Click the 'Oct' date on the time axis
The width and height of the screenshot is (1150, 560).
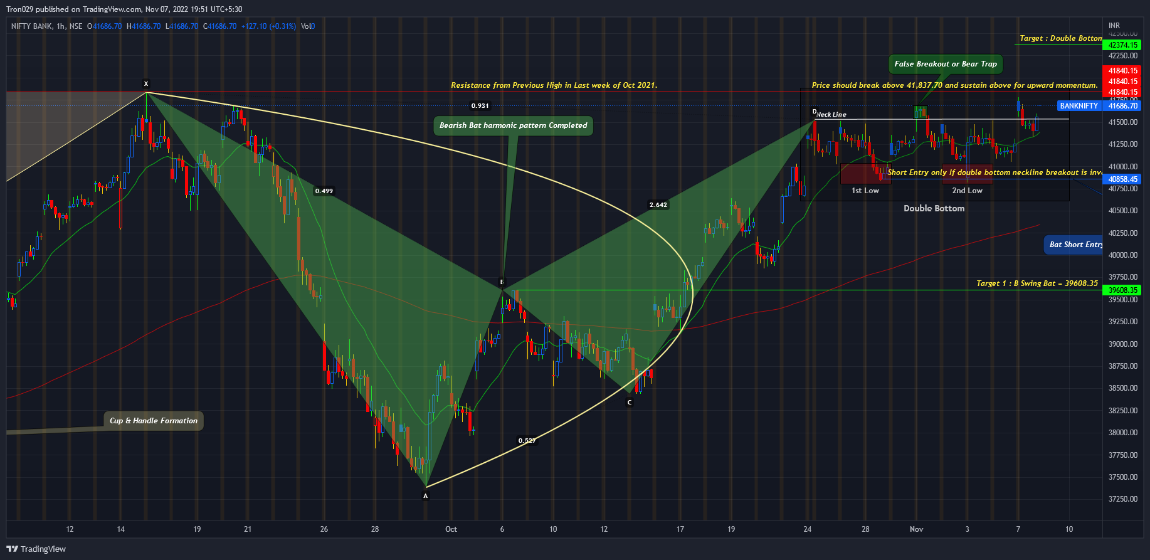451,529
